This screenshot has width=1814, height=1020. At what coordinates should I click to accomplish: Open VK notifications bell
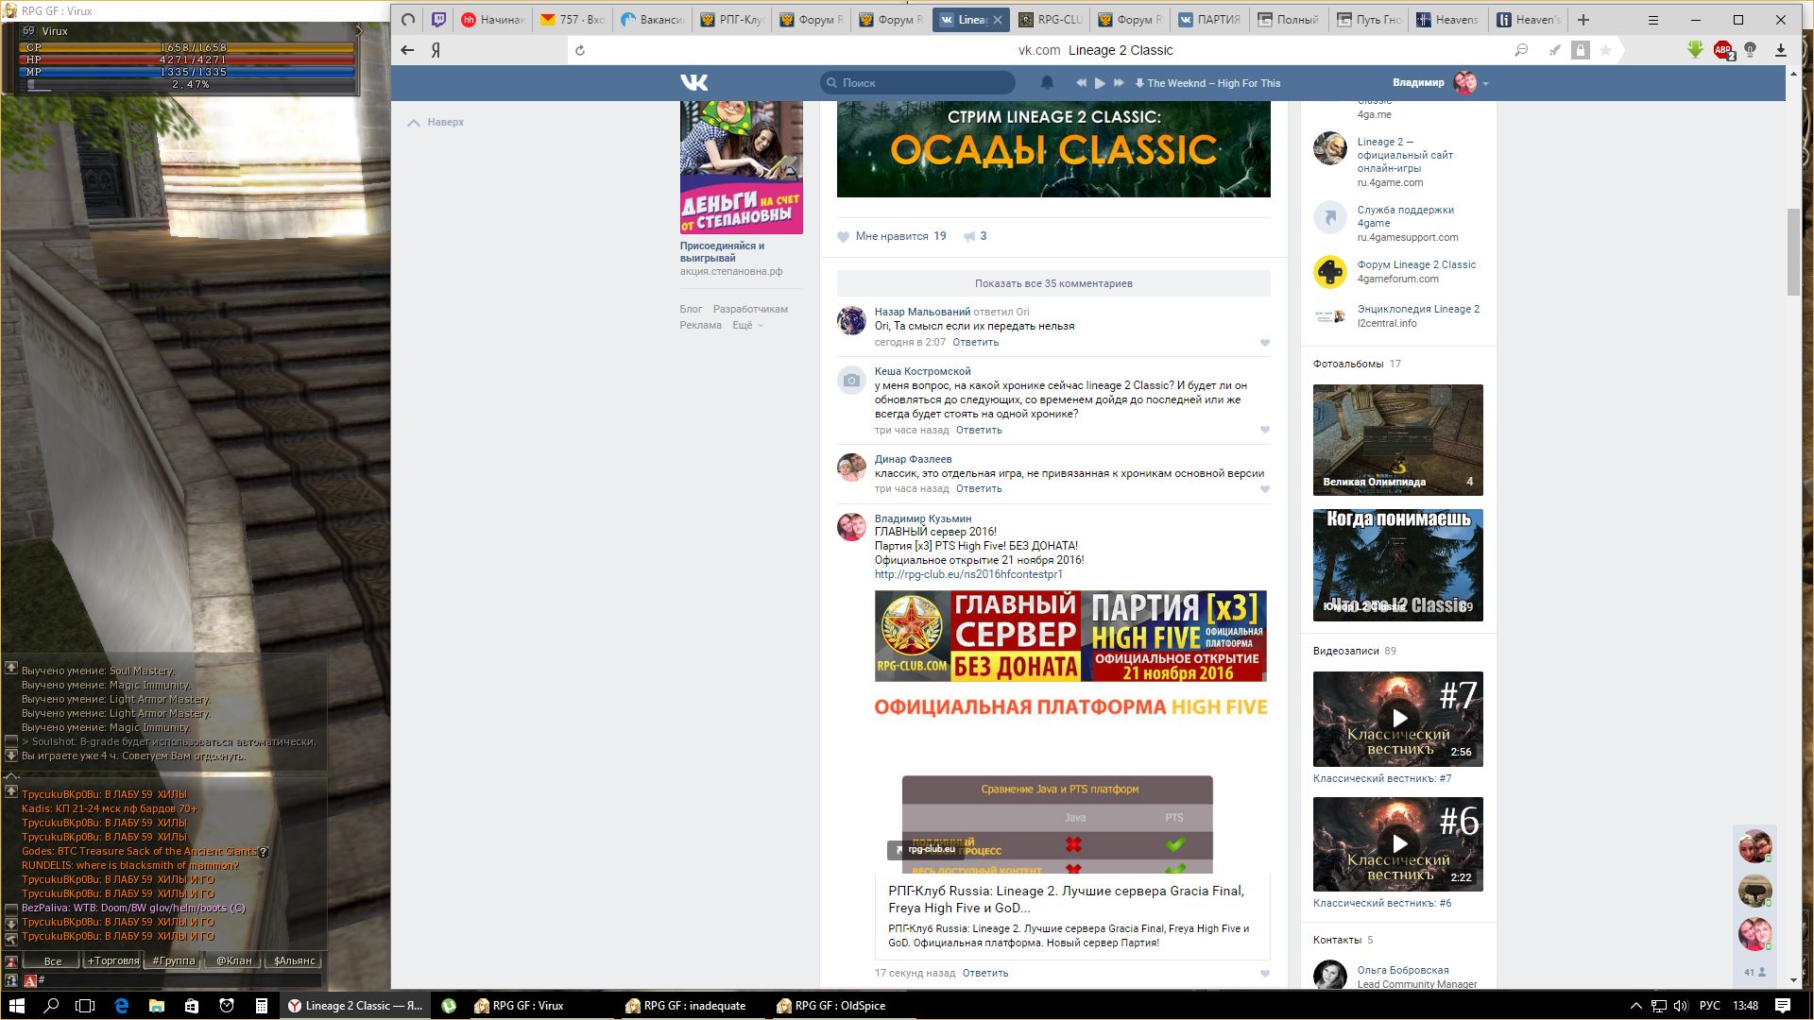coord(1047,83)
